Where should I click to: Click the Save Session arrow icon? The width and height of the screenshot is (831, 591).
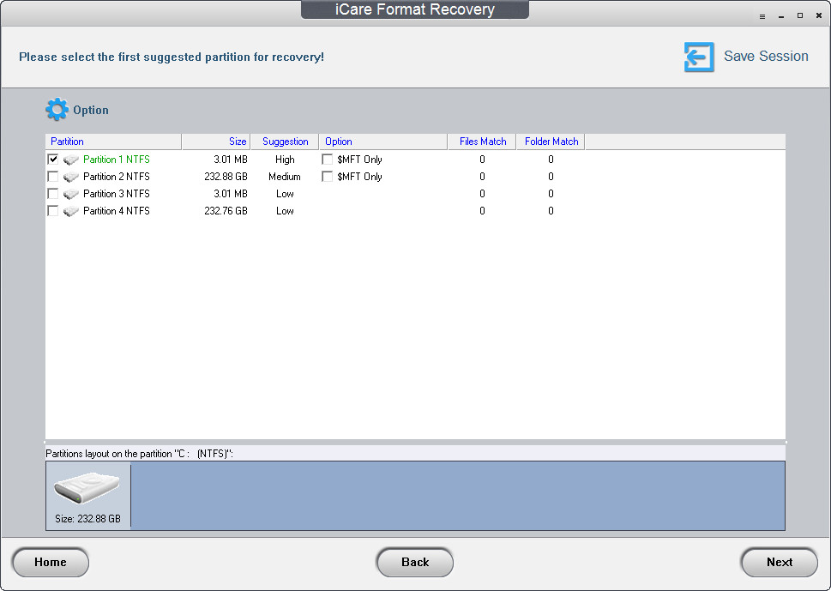tap(699, 57)
